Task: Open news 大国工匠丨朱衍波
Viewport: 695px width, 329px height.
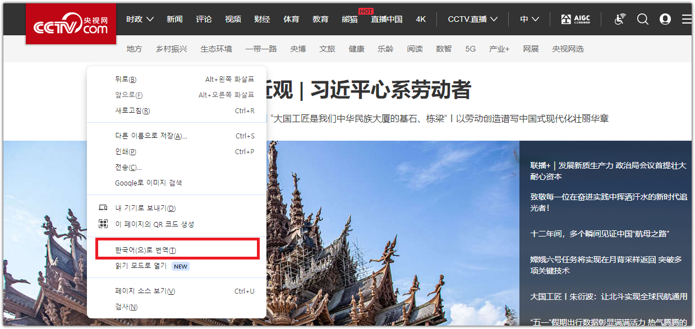Action: tap(609, 296)
